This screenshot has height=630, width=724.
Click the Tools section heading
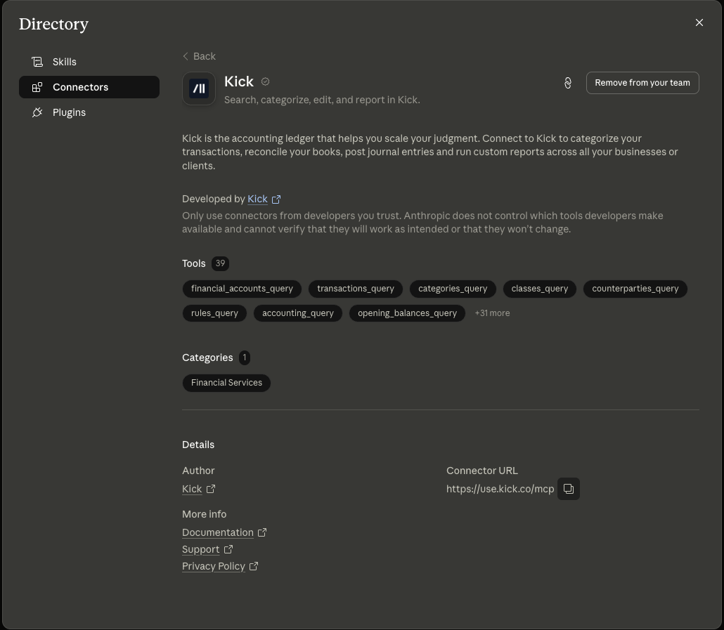pyautogui.click(x=193, y=263)
